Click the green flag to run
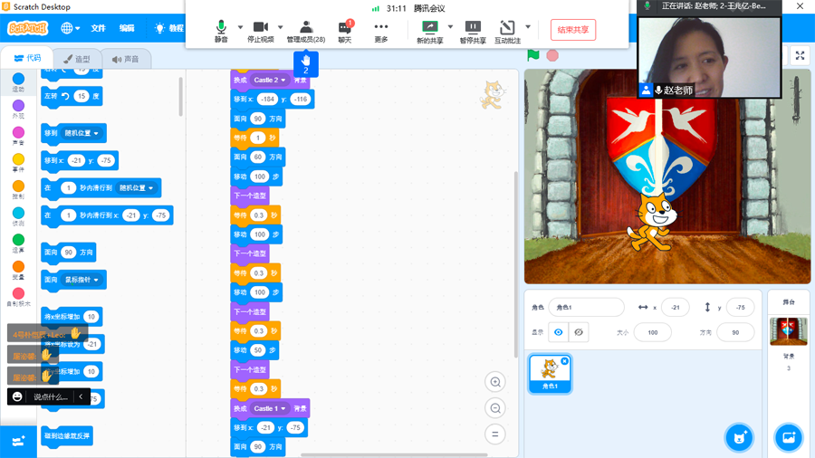The height and width of the screenshot is (458, 815). pos(533,55)
